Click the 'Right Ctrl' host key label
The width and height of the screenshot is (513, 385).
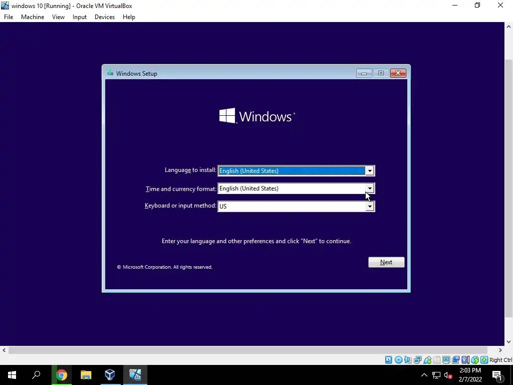coord(500,360)
